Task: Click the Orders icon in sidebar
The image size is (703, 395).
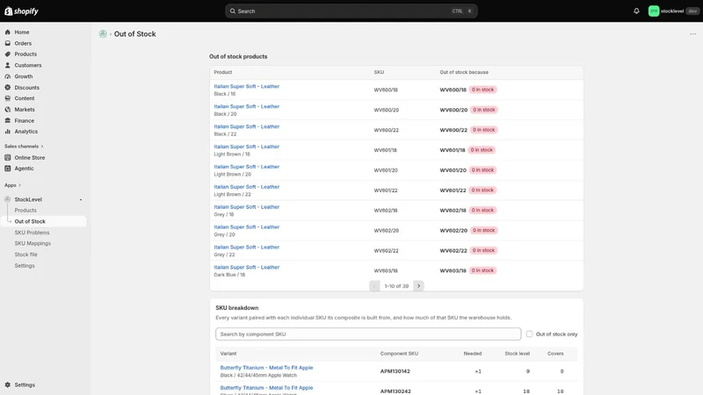Action: click(x=8, y=43)
